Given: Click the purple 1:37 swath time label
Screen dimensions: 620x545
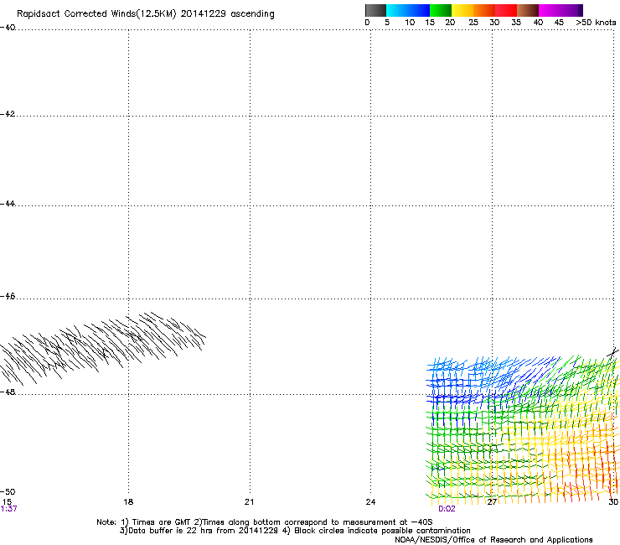Looking at the screenshot, I should (x=8, y=509).
